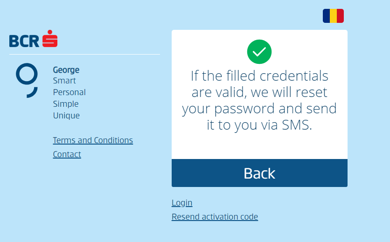Click the BCR logo lettering
The width and height of the screenshot is (390, 242).
pyautogui.click(x=24, y=41)
